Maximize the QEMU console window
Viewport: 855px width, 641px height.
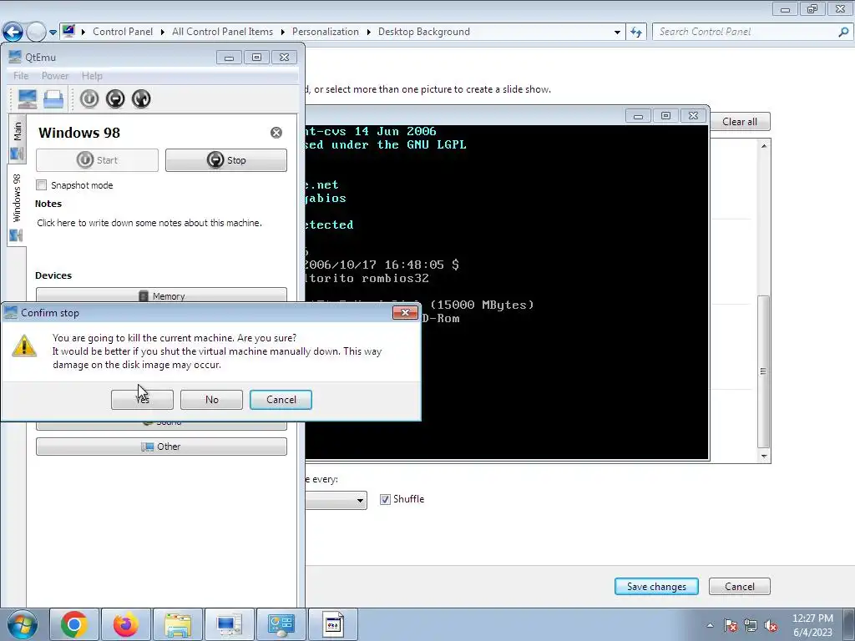(665, 115)
